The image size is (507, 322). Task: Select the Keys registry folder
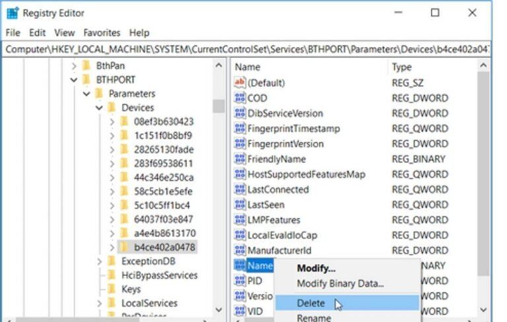coord(131,289)
